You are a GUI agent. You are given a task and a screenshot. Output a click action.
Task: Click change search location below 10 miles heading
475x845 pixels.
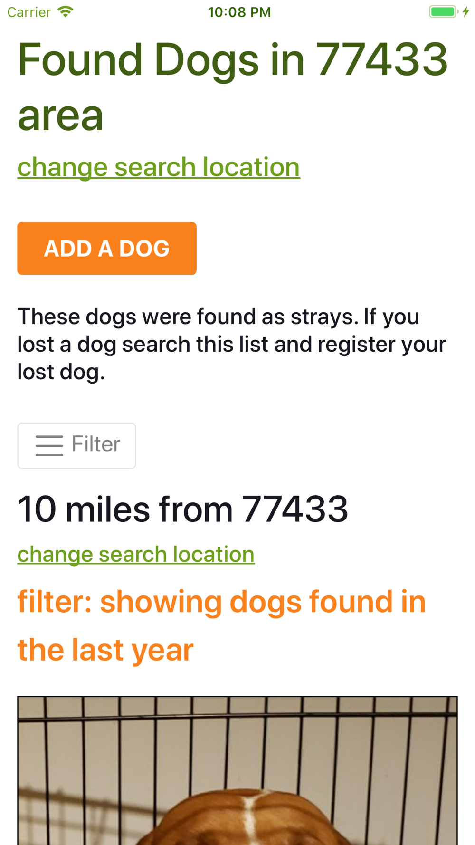[136, 554]
